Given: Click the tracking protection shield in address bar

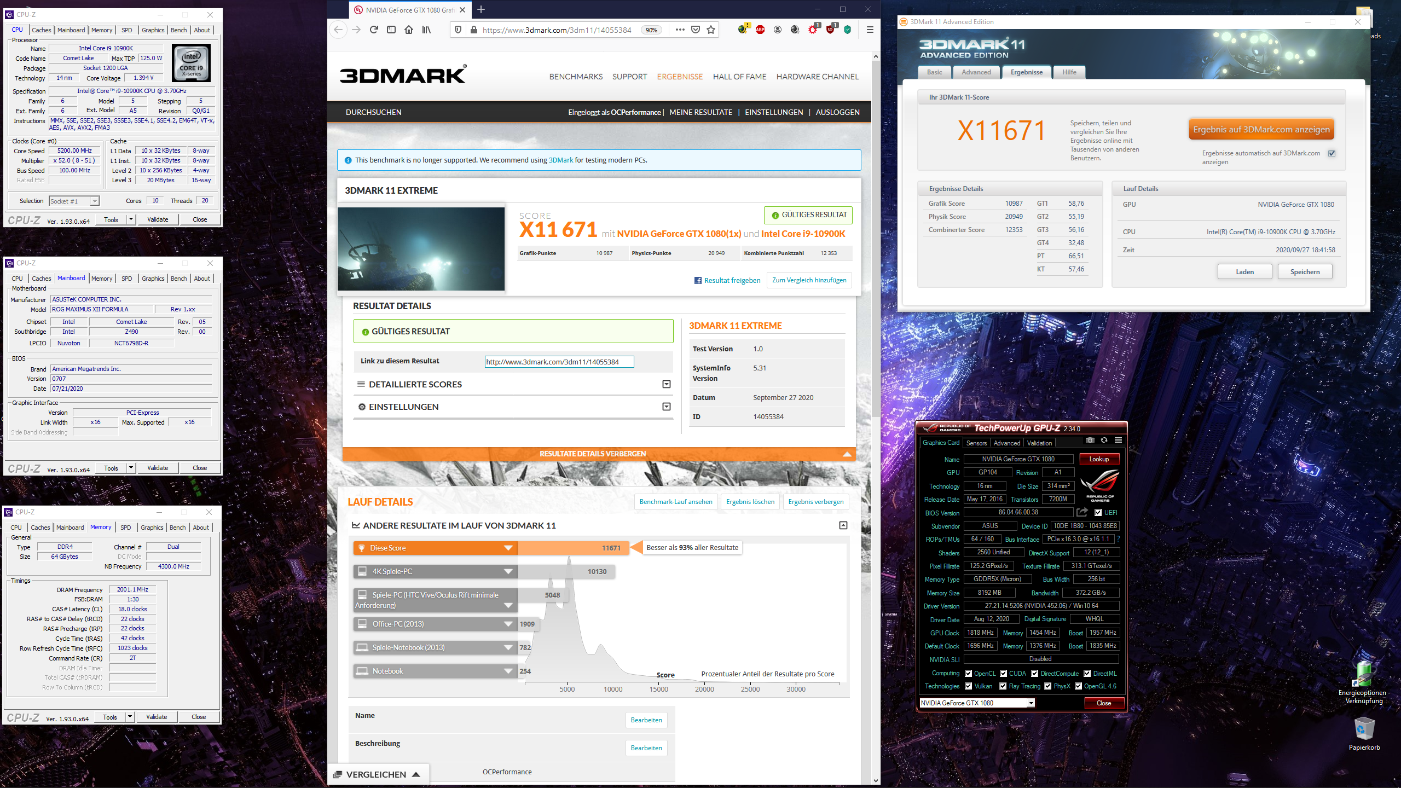Looking at the screenshot, I should pyautogui.click(x=458, y=30).
